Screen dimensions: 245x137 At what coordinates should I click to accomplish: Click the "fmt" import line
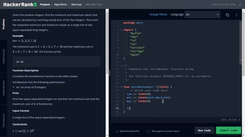[134, 37]
